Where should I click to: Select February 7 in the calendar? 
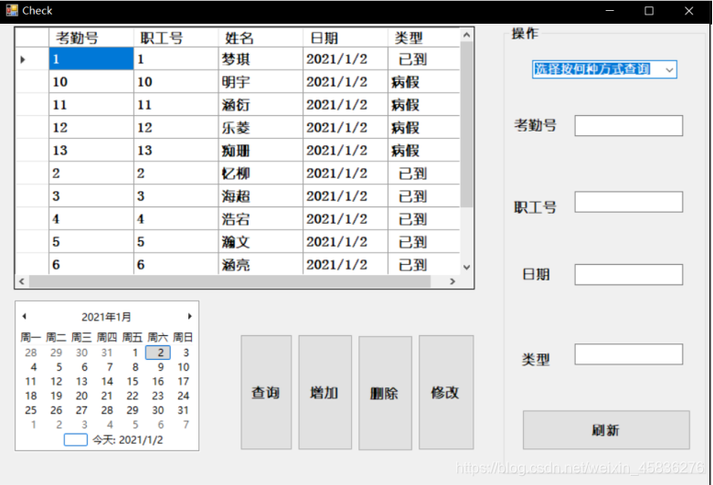click(x=186, y=425)
